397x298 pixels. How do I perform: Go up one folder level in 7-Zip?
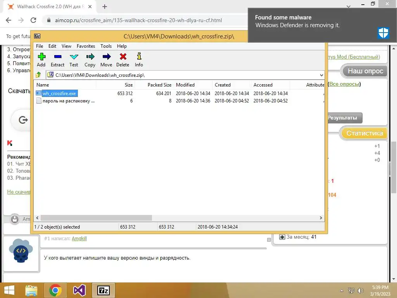point(39,75)
